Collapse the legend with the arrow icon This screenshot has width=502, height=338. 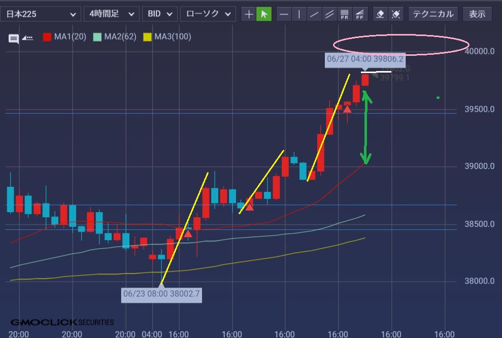tap(27, 38)
